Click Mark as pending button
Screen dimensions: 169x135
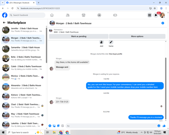pos(79,36)
